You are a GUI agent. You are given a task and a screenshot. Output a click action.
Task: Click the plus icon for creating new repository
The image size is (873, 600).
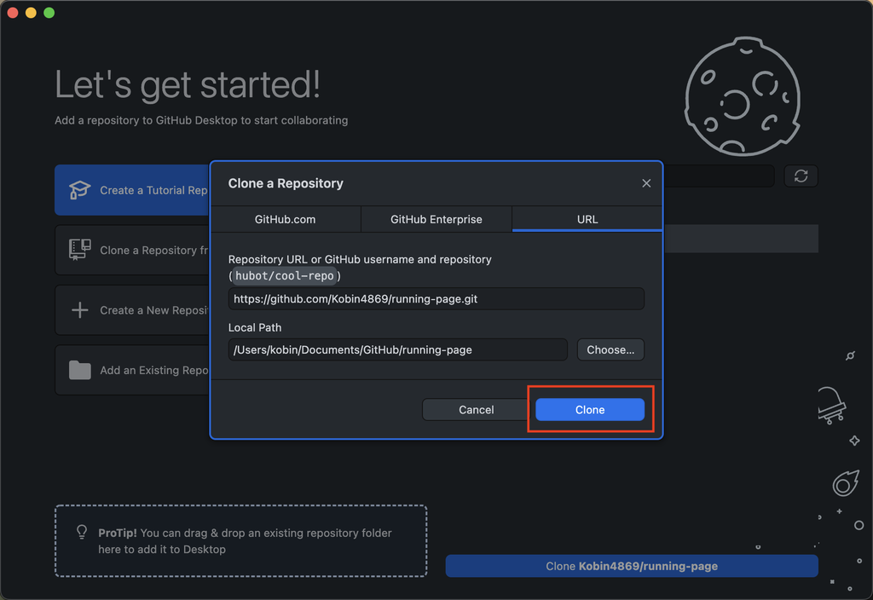click(78, 309)
